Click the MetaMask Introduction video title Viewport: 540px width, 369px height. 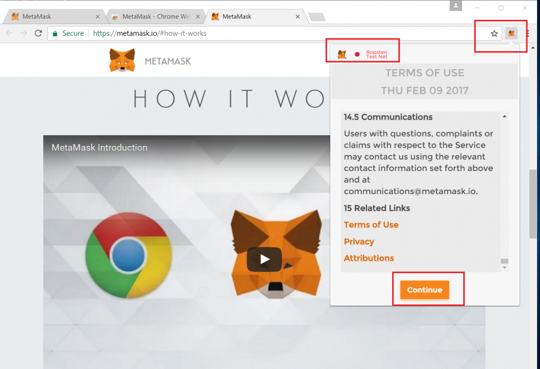click(x=99, y=148)
